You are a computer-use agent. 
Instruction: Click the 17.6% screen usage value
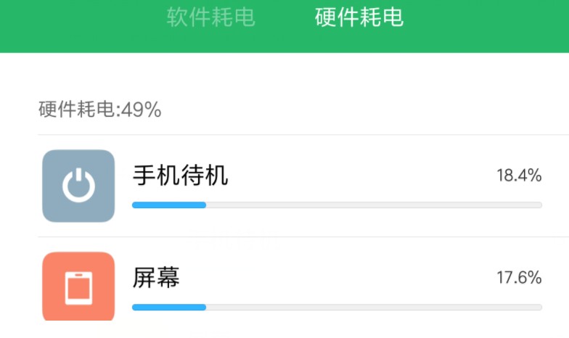(x=519, y=277)
